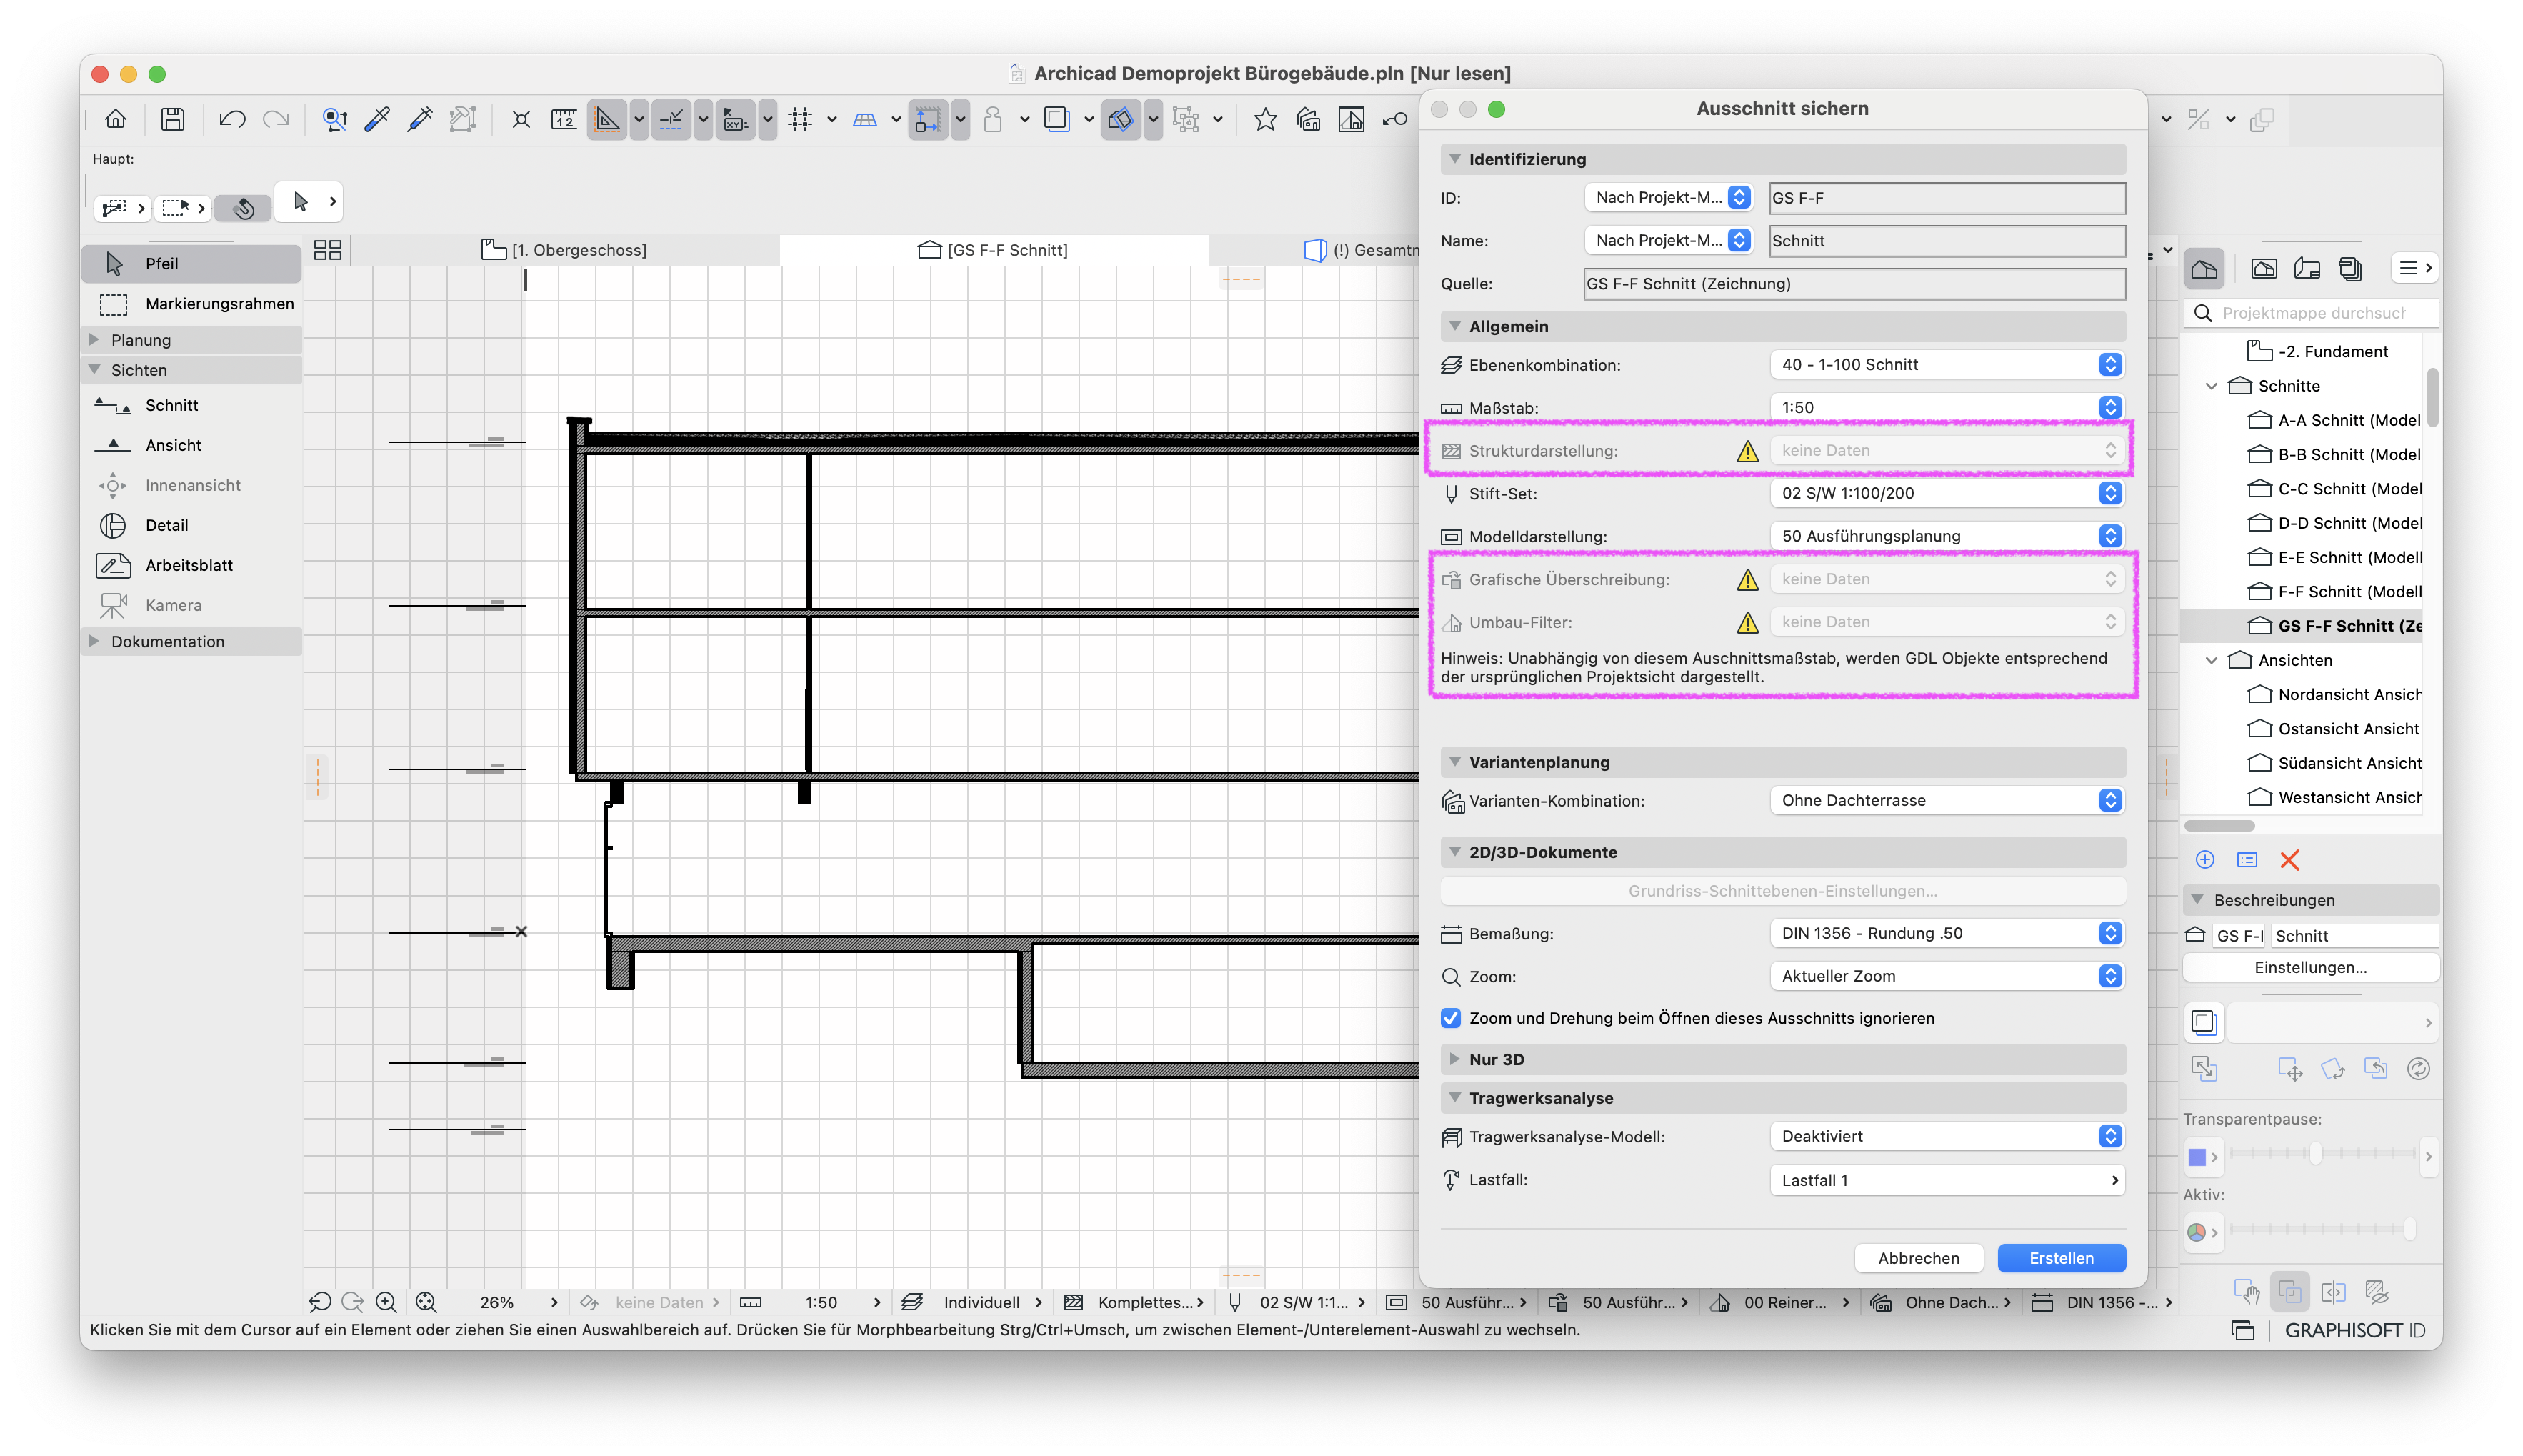
Task: Expand Planung group in toolbox
Action: click(94, 340)
